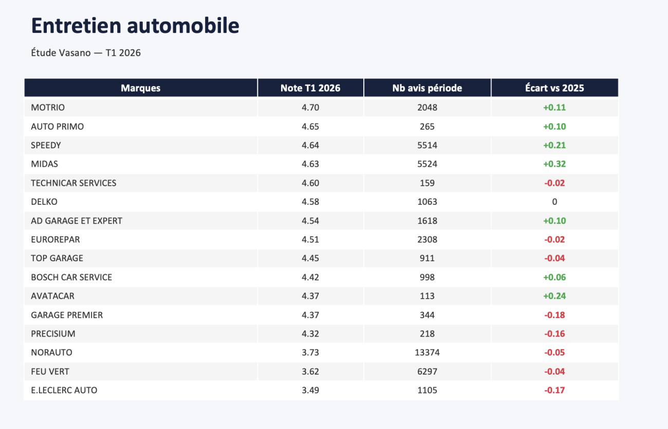This screenshot has width=668, height=429.
Task: Select the +0.32 gap value for MIDAS
Action: coord(554,164)
